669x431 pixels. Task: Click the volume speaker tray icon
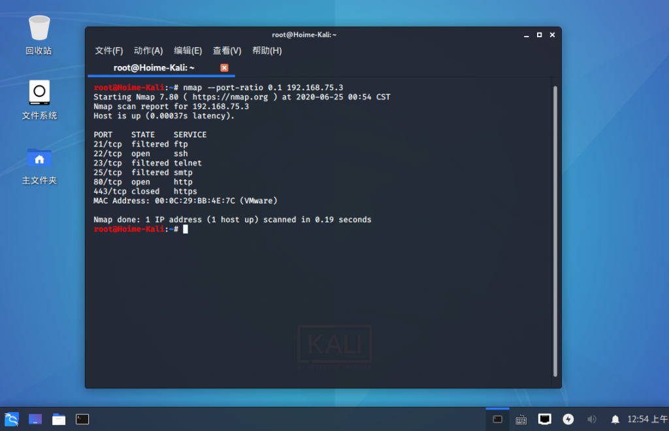[591, 419]
